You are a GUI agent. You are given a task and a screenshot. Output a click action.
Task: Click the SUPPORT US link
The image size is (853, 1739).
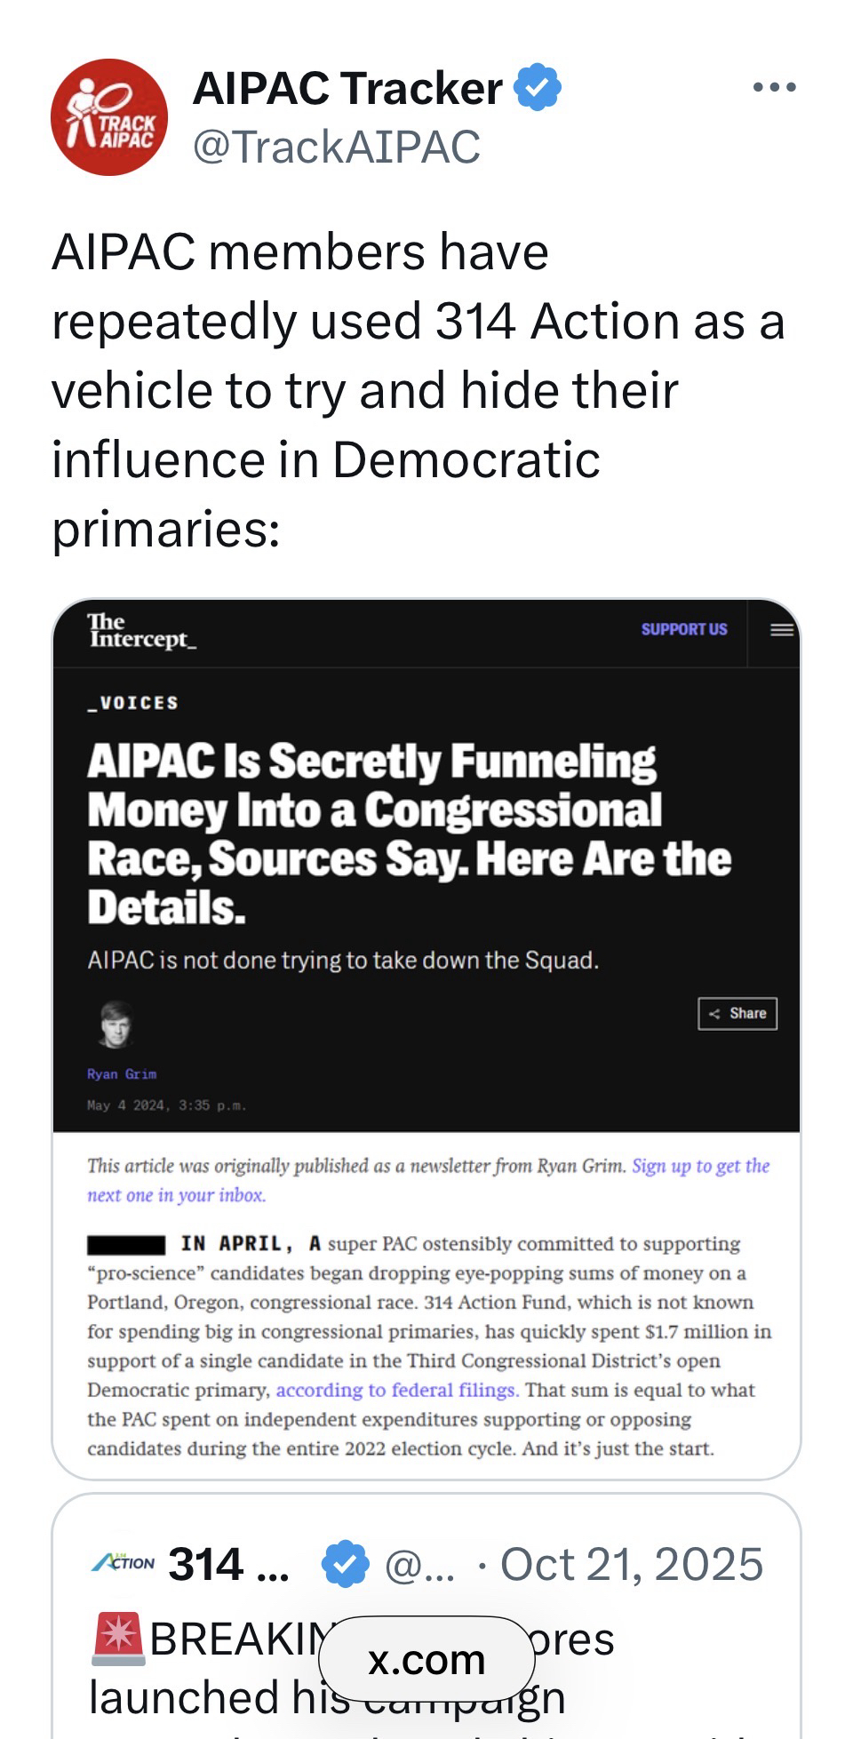pos(683,629)
